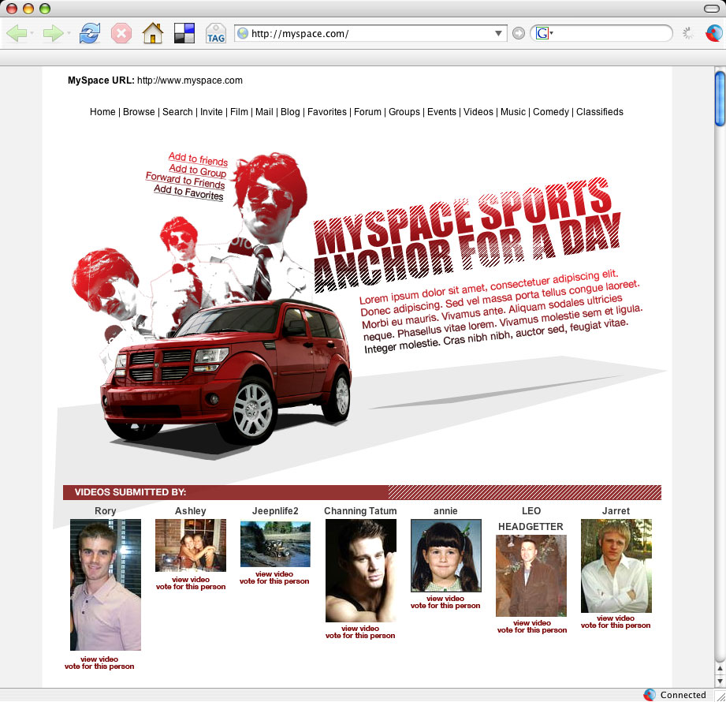
Task: Open Rory's profile photo thumbnail
Action: click(x=106, y=584)
